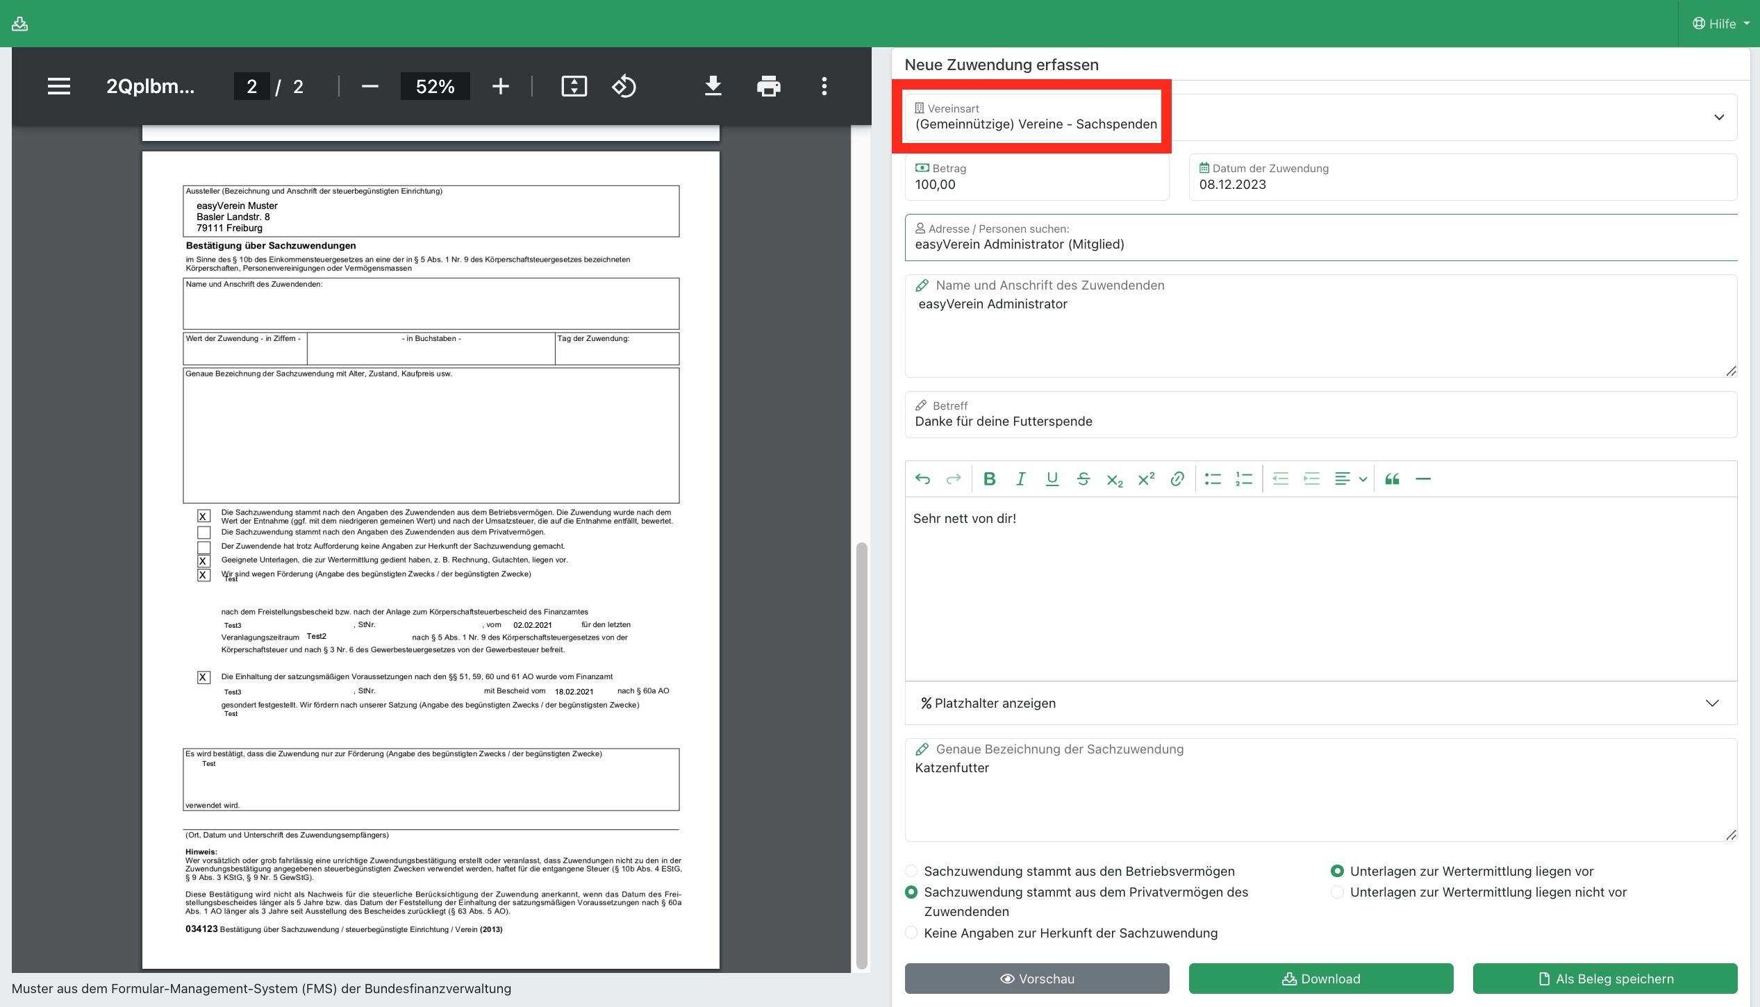
Task: Click the Bold formatting icon
Action: pyautogui.click(x=990, y=478)
